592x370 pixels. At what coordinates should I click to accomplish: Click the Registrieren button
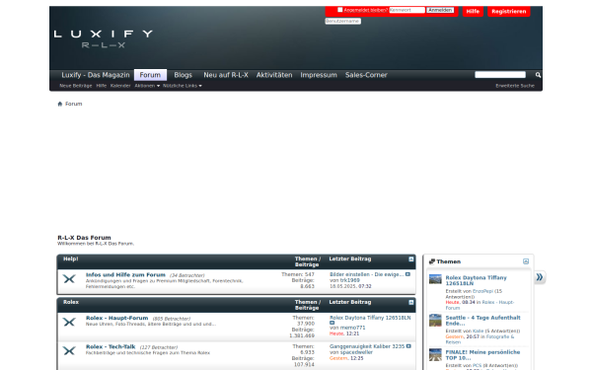508,11
